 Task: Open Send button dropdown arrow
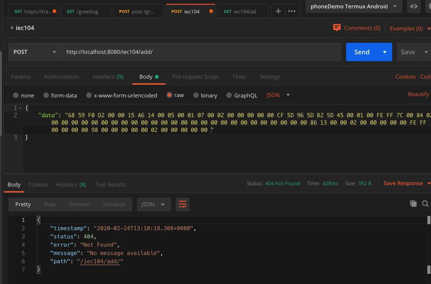click(384, 52)
